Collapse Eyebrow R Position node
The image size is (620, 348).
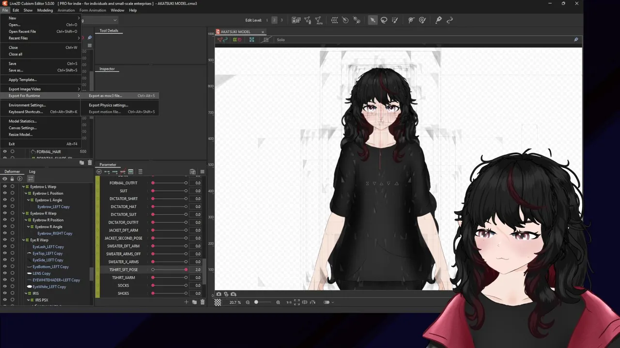(x=26, y=220)
